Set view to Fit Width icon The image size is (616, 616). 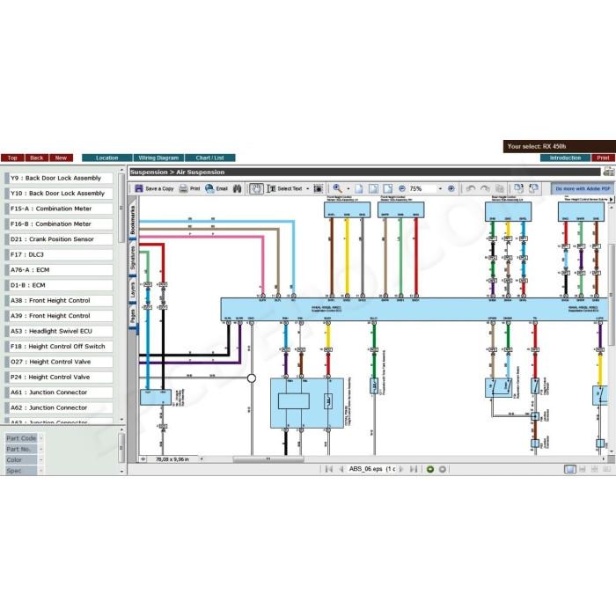(x=388, y=188)
